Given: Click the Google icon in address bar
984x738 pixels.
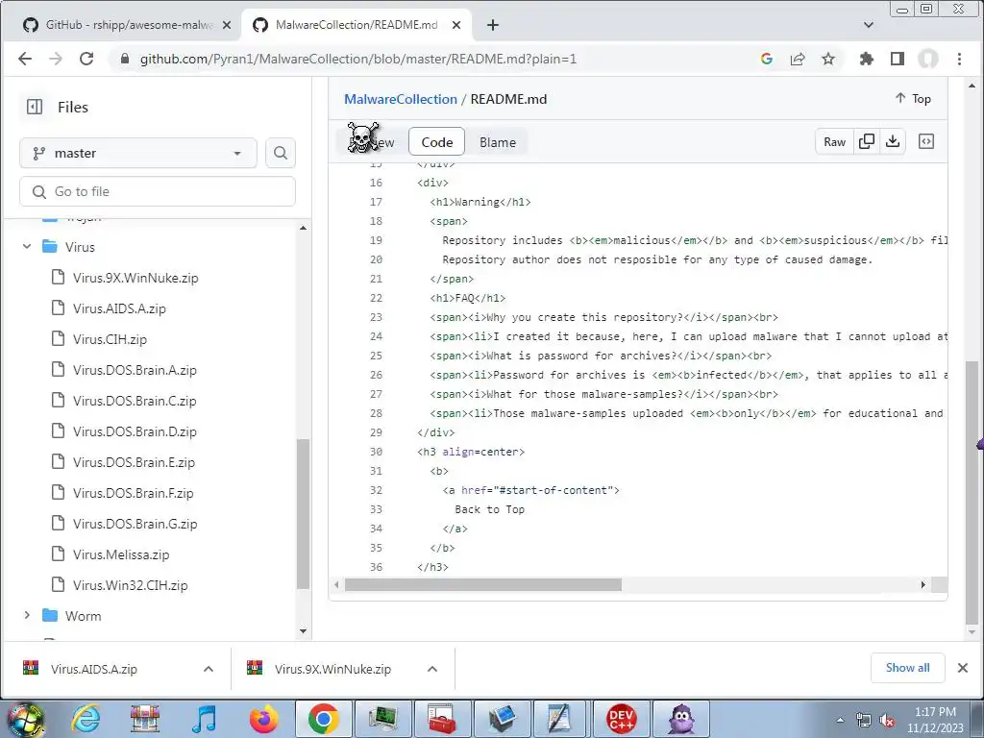Looking at the screenshot, I should (x=766, y=59).
